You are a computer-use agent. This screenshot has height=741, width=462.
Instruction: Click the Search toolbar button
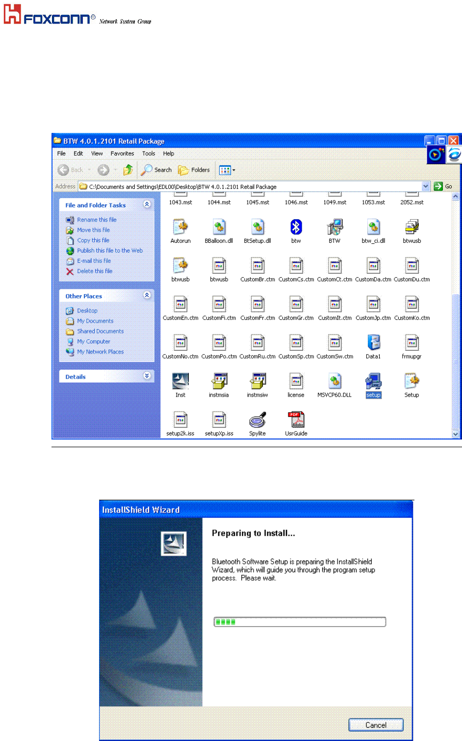pyautogui.click(x=156, y=170)
